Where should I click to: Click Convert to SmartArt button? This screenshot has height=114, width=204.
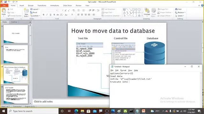coord(111,16)
